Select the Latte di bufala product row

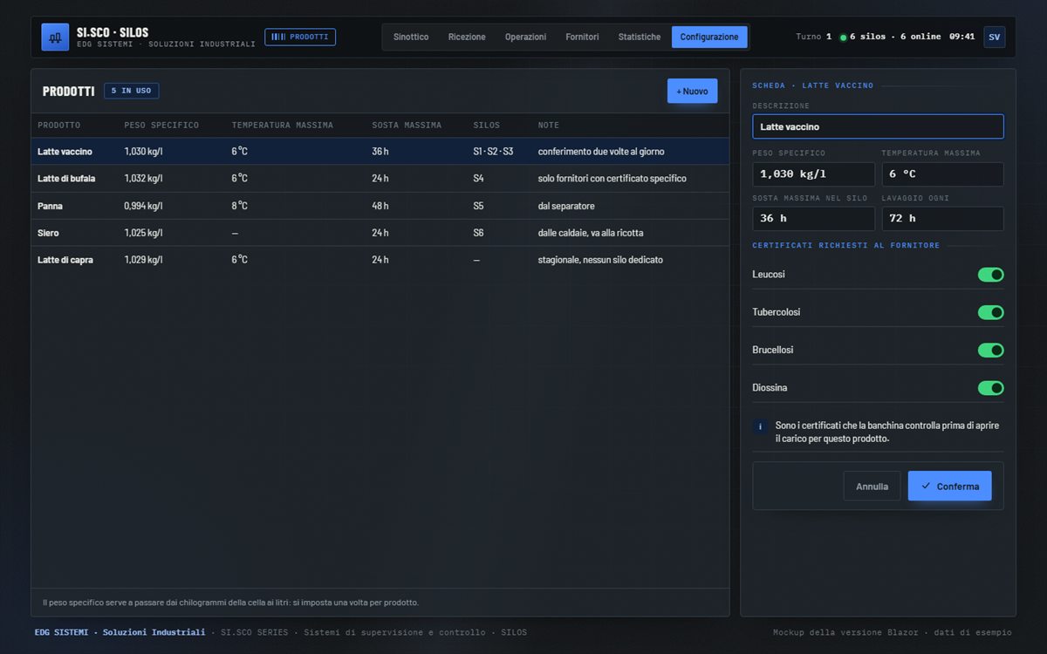pos(380,179)
